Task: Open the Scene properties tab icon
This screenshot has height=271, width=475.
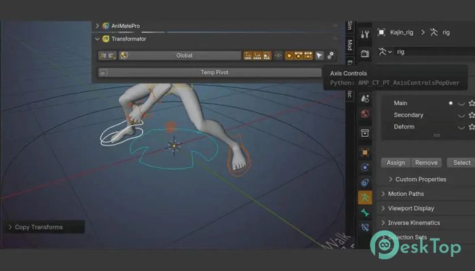Action: point(365,98)
